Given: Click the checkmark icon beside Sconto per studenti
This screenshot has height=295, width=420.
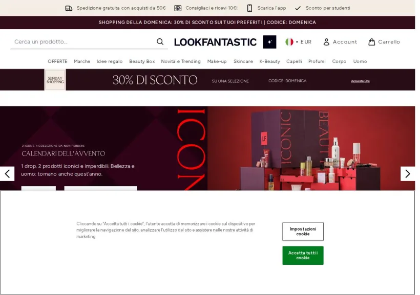Looking at the screenshot, I should point(298,8).
